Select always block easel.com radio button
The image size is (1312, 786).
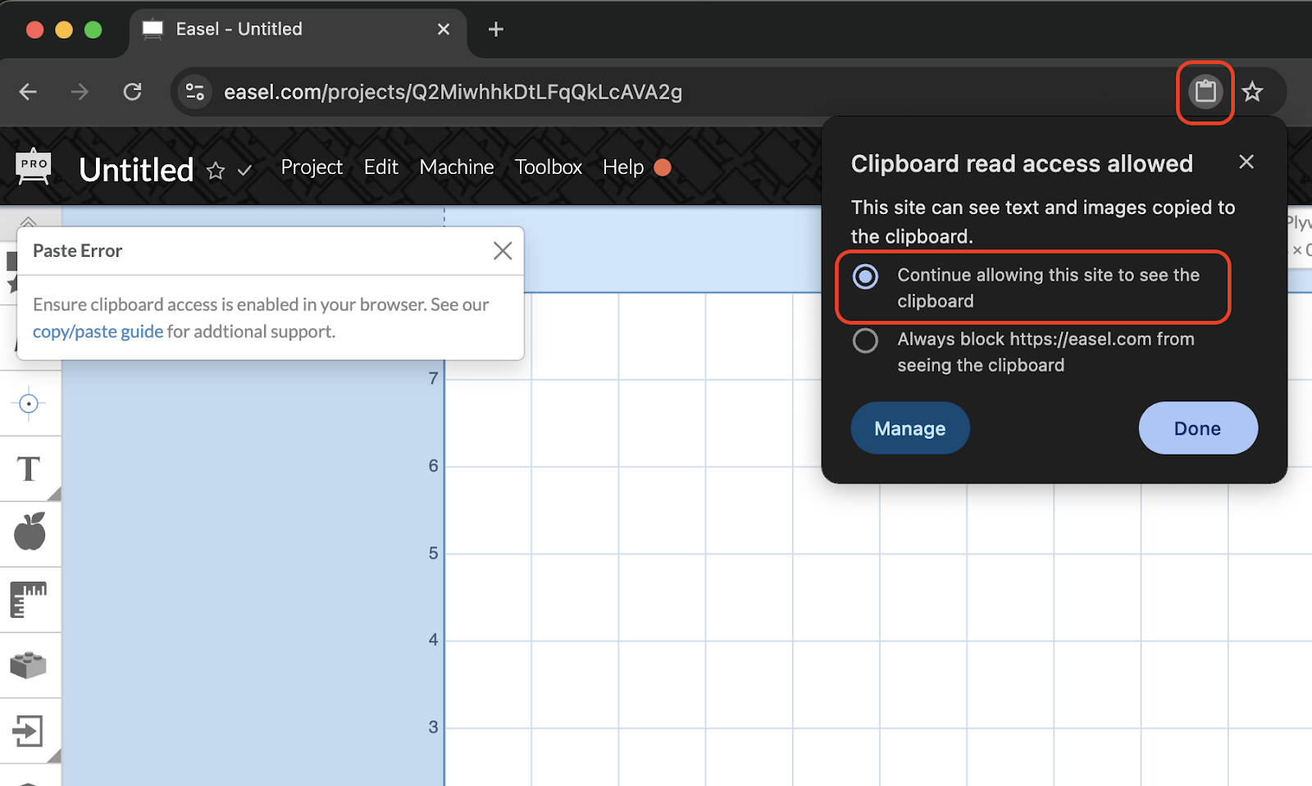point(865,340)
